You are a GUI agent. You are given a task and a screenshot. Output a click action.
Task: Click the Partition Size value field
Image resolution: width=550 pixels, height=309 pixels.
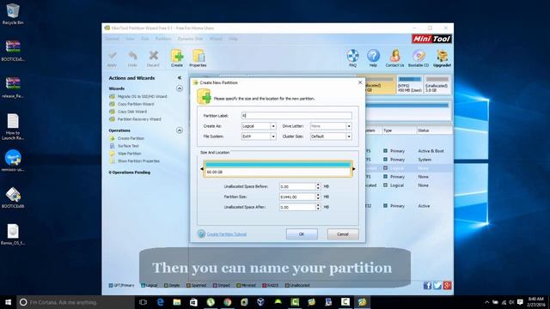point(297,197)
